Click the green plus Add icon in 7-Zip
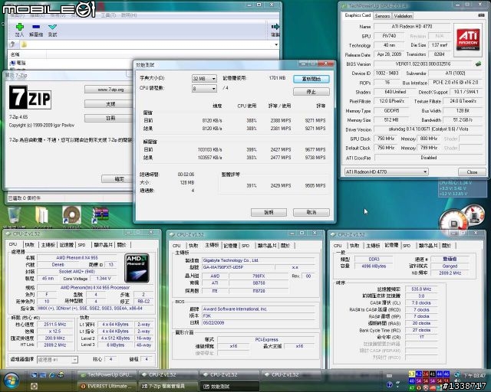Viewport: 491px width, 392px height. pyautogui.click(x=19, y=28)
